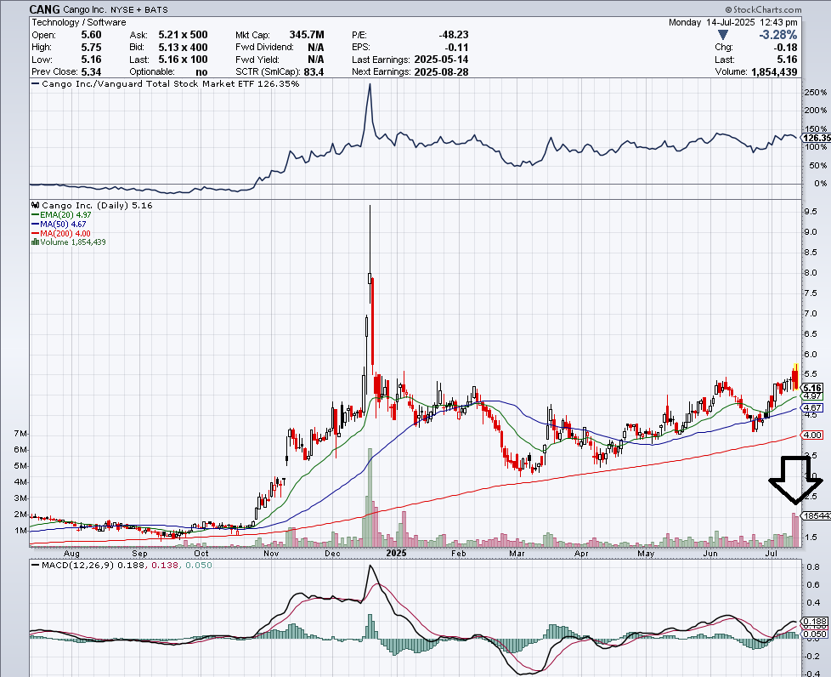Click the Mkt Cap value 345.7M
This screenshot has width=831, height=677.
click(307, 35)
